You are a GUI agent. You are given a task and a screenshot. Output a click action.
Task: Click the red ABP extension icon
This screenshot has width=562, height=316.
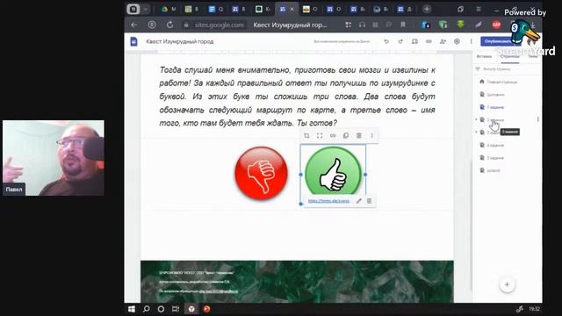(x=496, y=25)
